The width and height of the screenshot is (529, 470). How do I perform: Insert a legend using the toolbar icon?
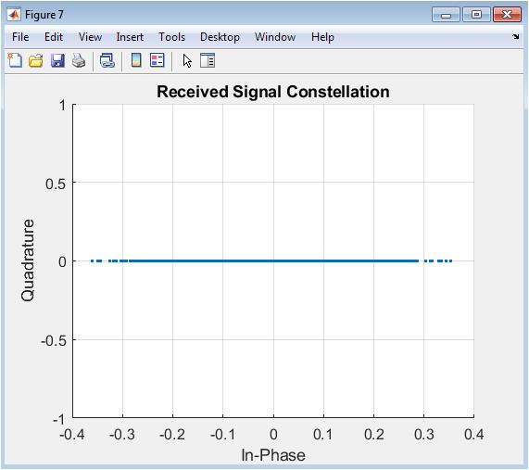pyautogui.click(x=157, y=61)
